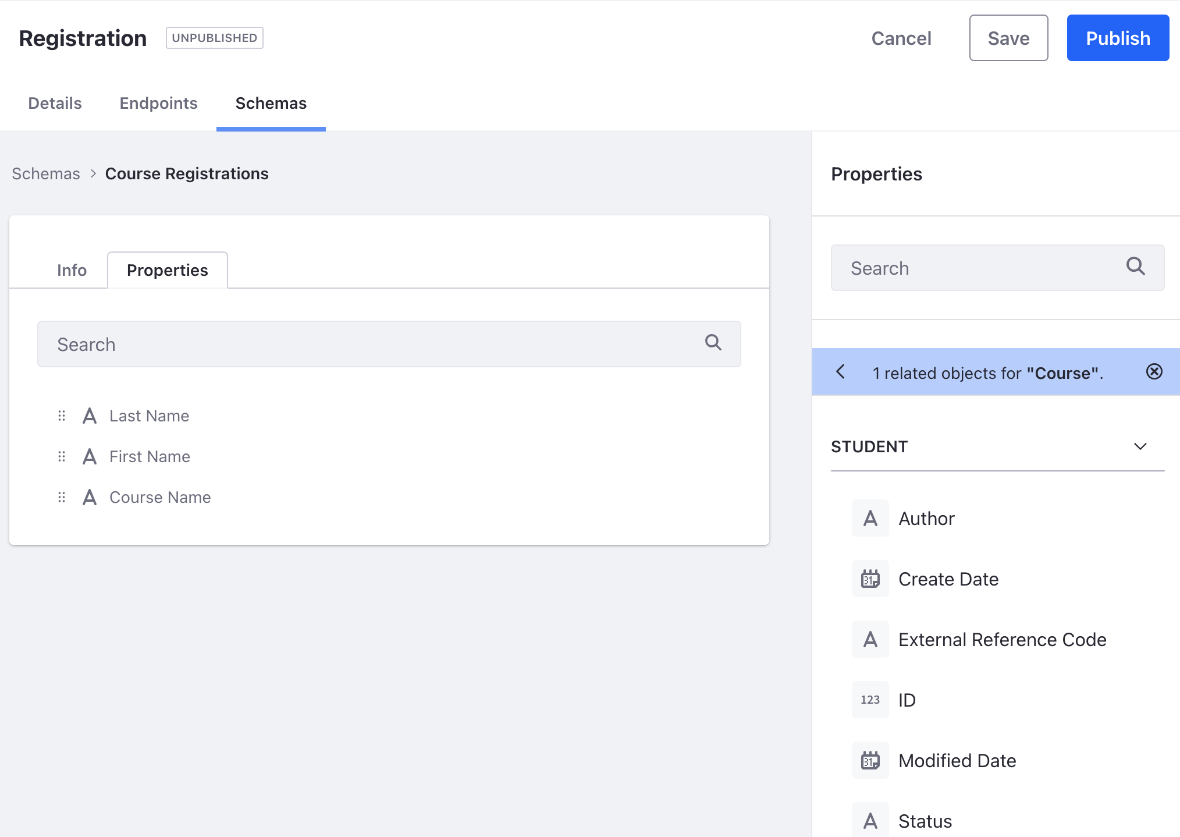Screen dimensions: 1180x837
Task: Add the Status property from the sidebar
Action: pyautogui.click(x=925, y=821)
